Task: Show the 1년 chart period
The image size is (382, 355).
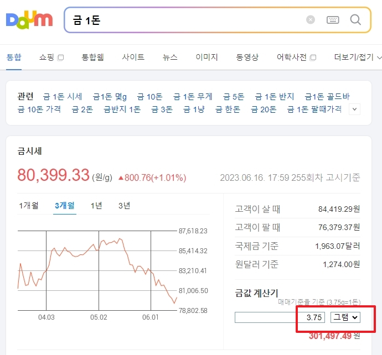Action: pyautogui.click(x=96, y=206)
